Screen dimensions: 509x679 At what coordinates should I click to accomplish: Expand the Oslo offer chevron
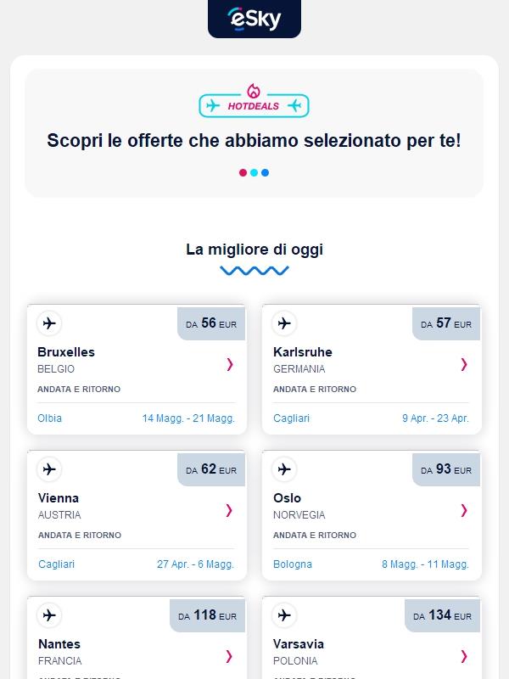(463, 511)
